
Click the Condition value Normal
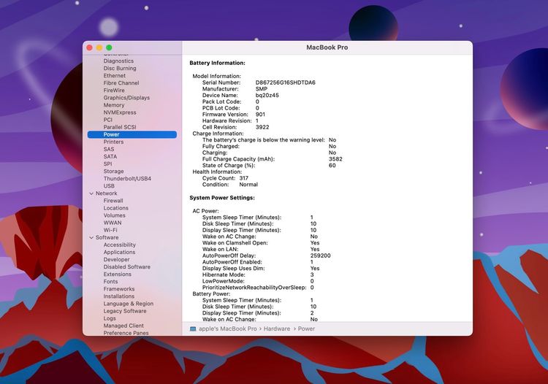coord(248,185)
